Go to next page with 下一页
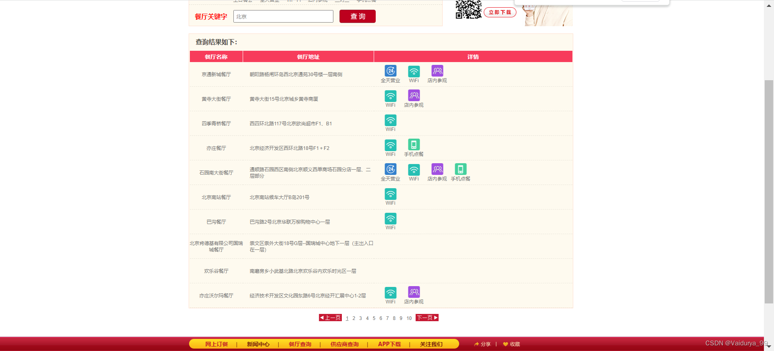The image size is (774, 351). [427, 318]
